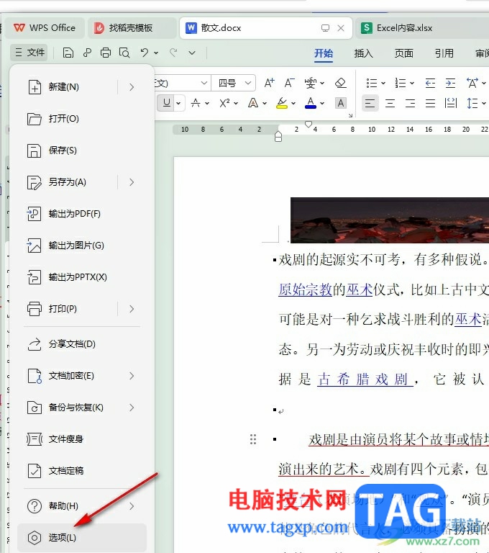The width and height of the screenshot is (489, 553).
Task: Click the yellow highlight color button
Action: pyautogui.click(x=282, y=103)
